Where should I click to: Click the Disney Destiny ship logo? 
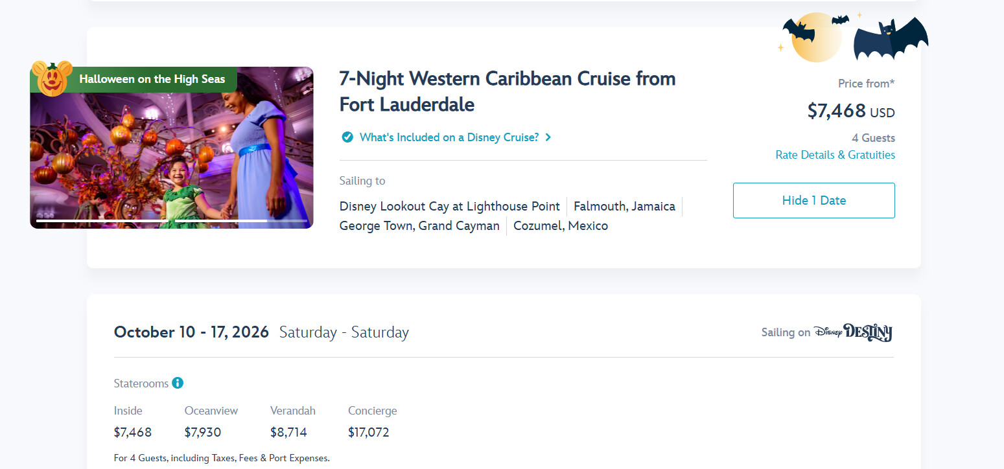[853, 332]
